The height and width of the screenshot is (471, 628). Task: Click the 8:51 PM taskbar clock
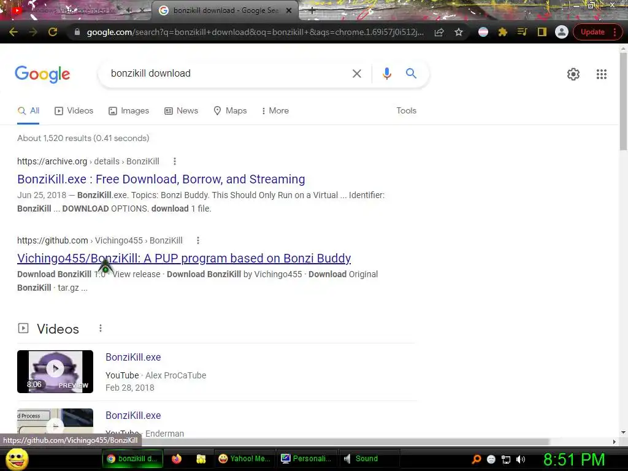pos(574,459)
